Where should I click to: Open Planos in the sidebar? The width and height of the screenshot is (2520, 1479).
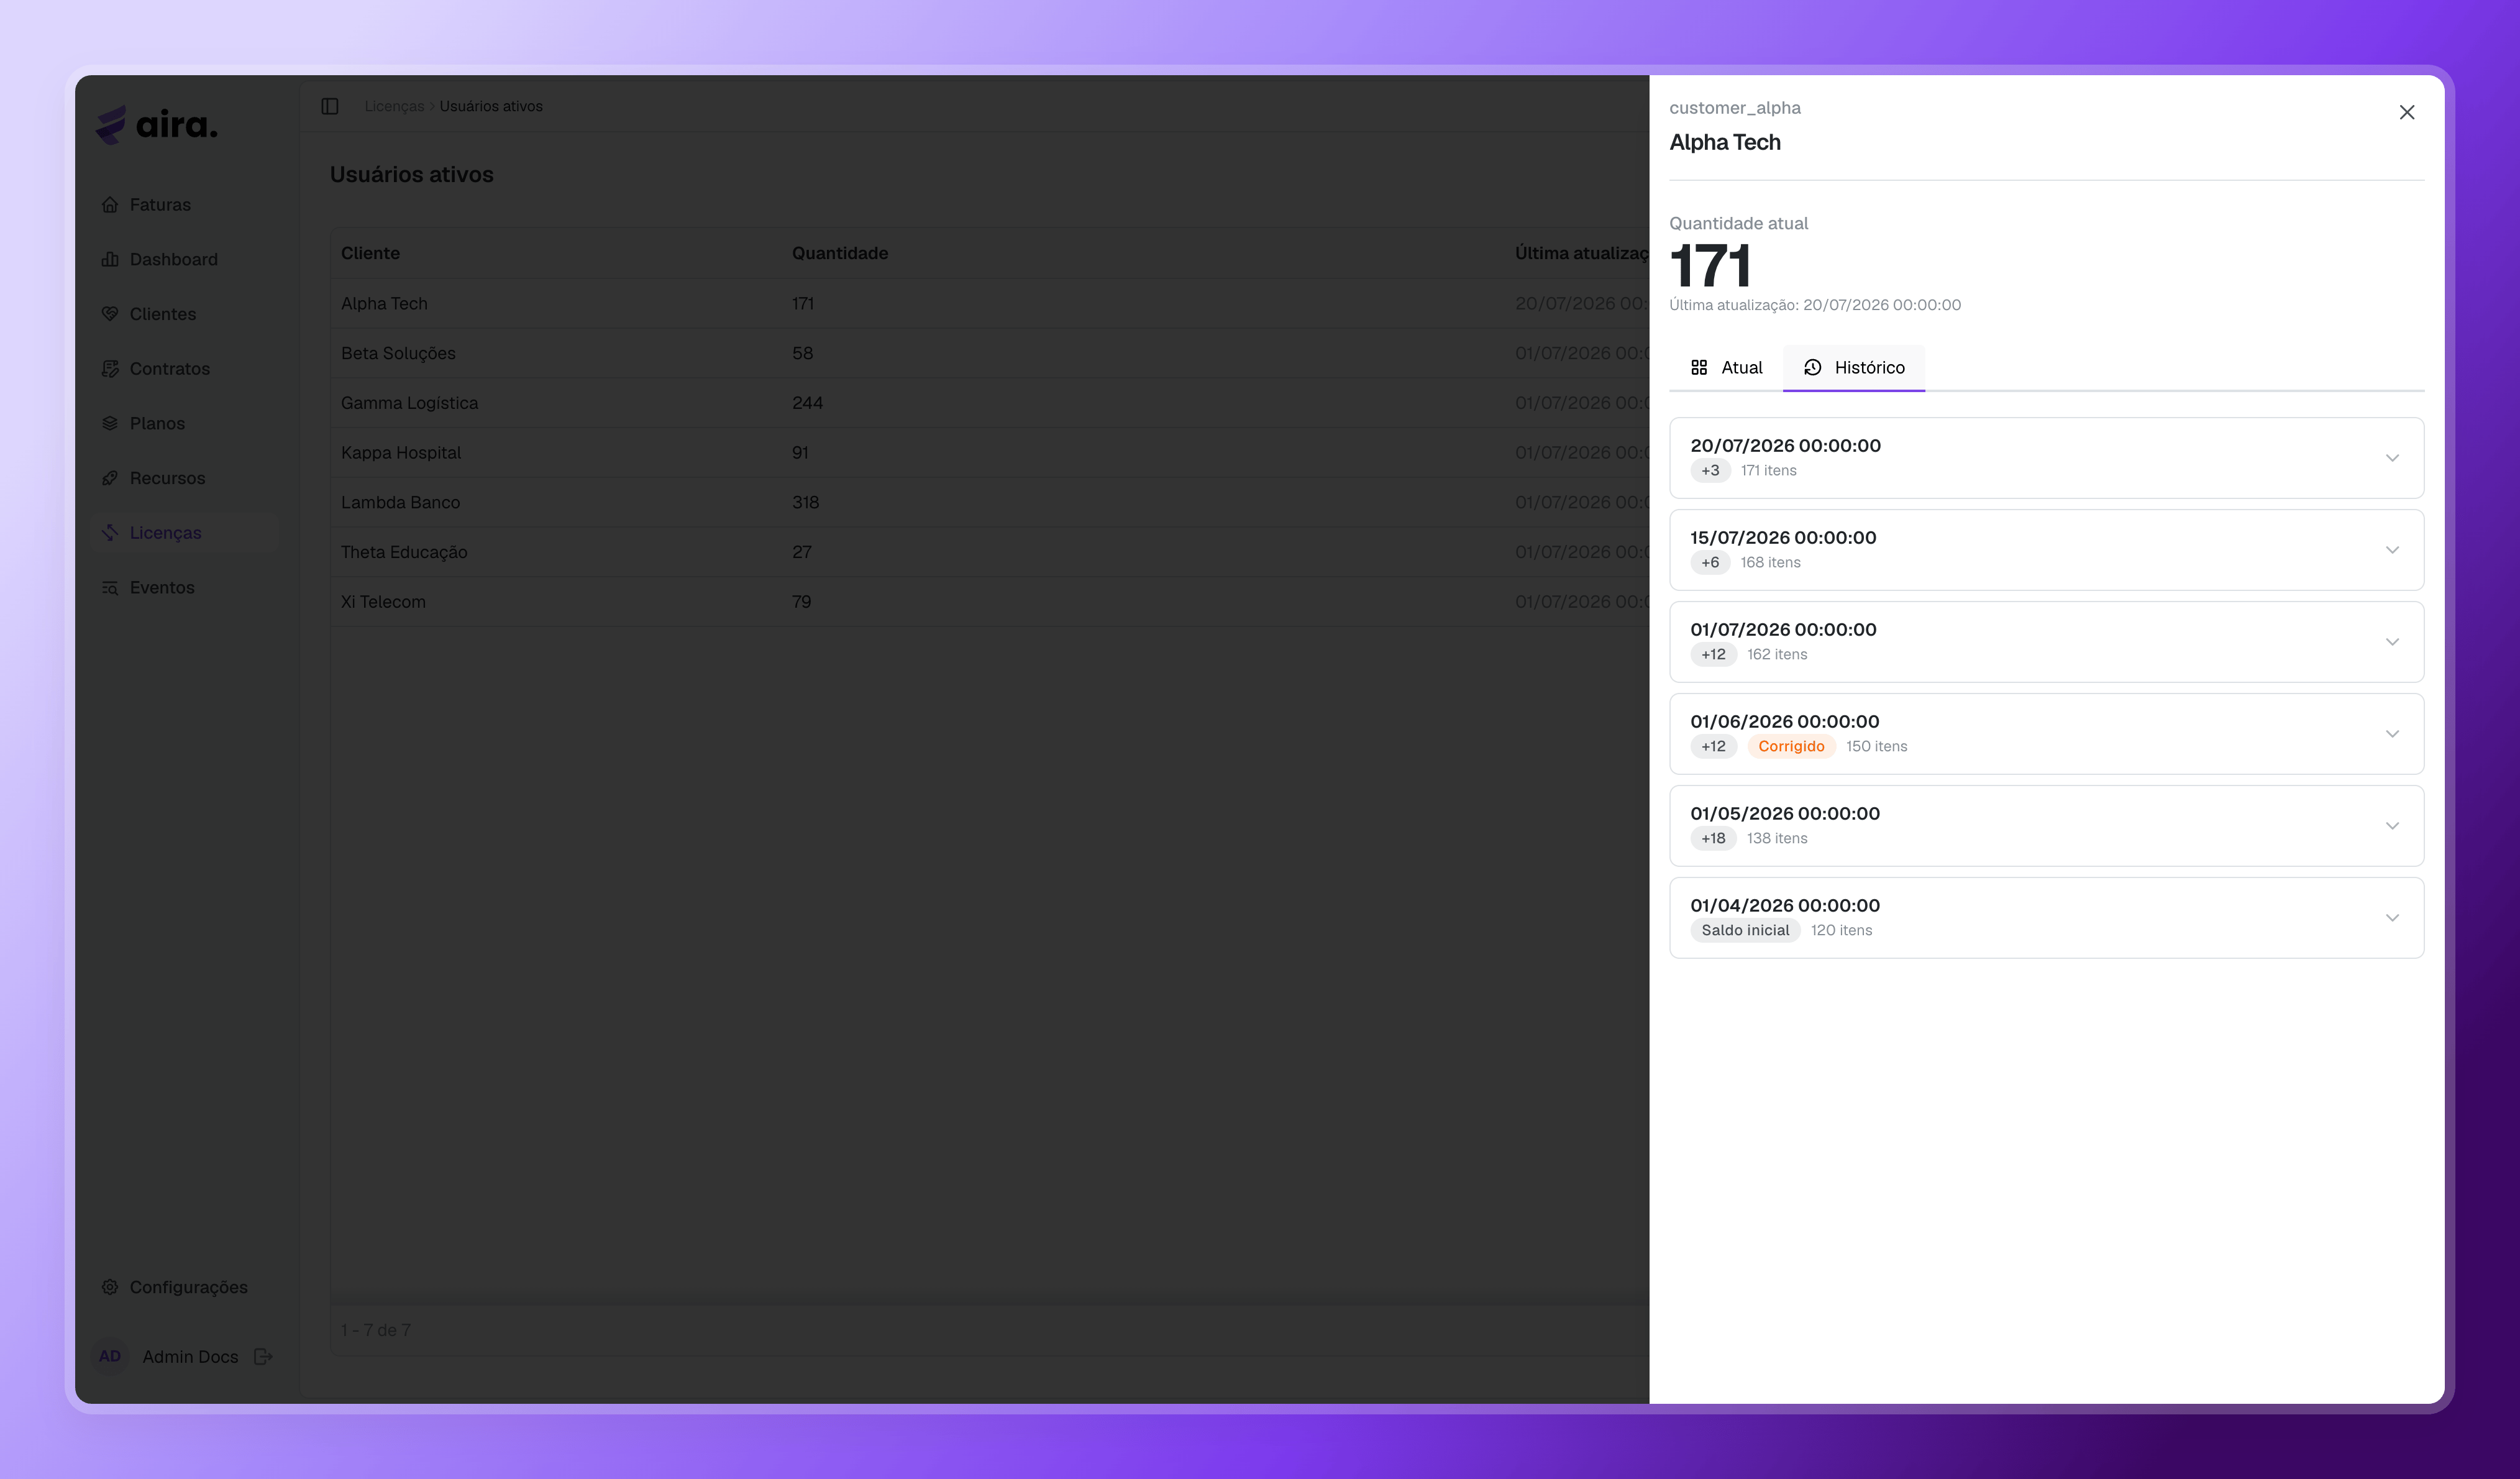click(x=185, y=423)
